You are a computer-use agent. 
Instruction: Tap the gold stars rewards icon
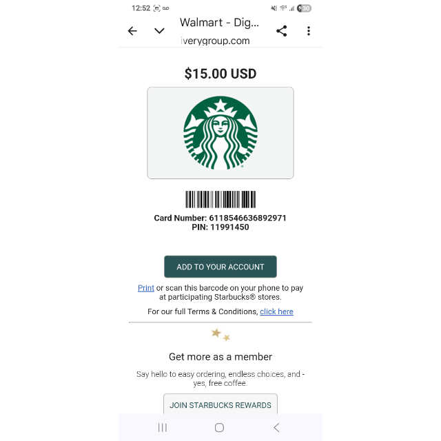[220, 335]
